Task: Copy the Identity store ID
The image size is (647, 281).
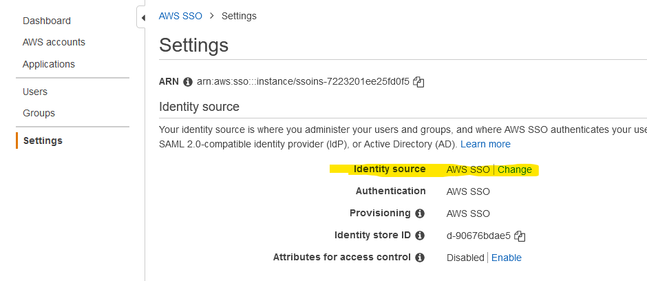Action: [520, 236]
